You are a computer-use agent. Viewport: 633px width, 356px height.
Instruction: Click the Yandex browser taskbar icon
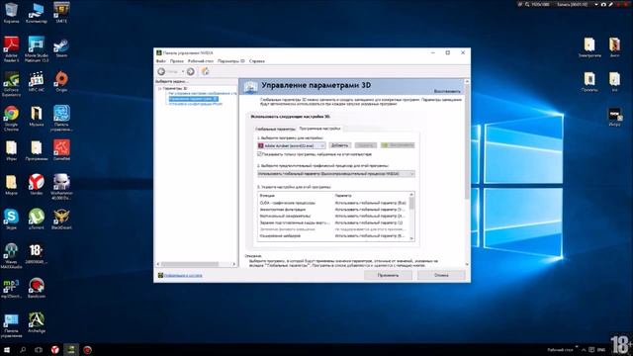coord(55,349)
